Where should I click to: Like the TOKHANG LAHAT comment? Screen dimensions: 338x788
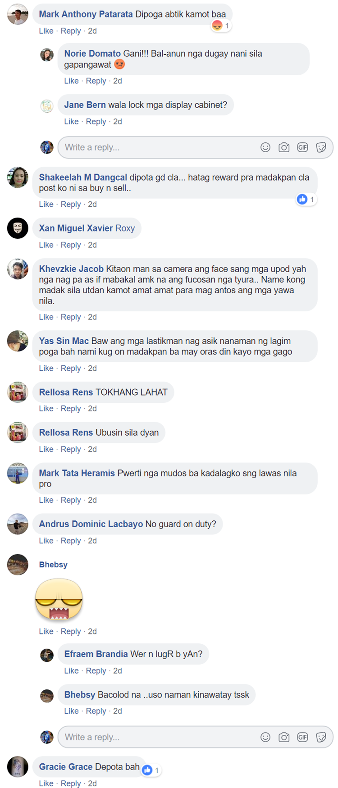pos(46,409)
